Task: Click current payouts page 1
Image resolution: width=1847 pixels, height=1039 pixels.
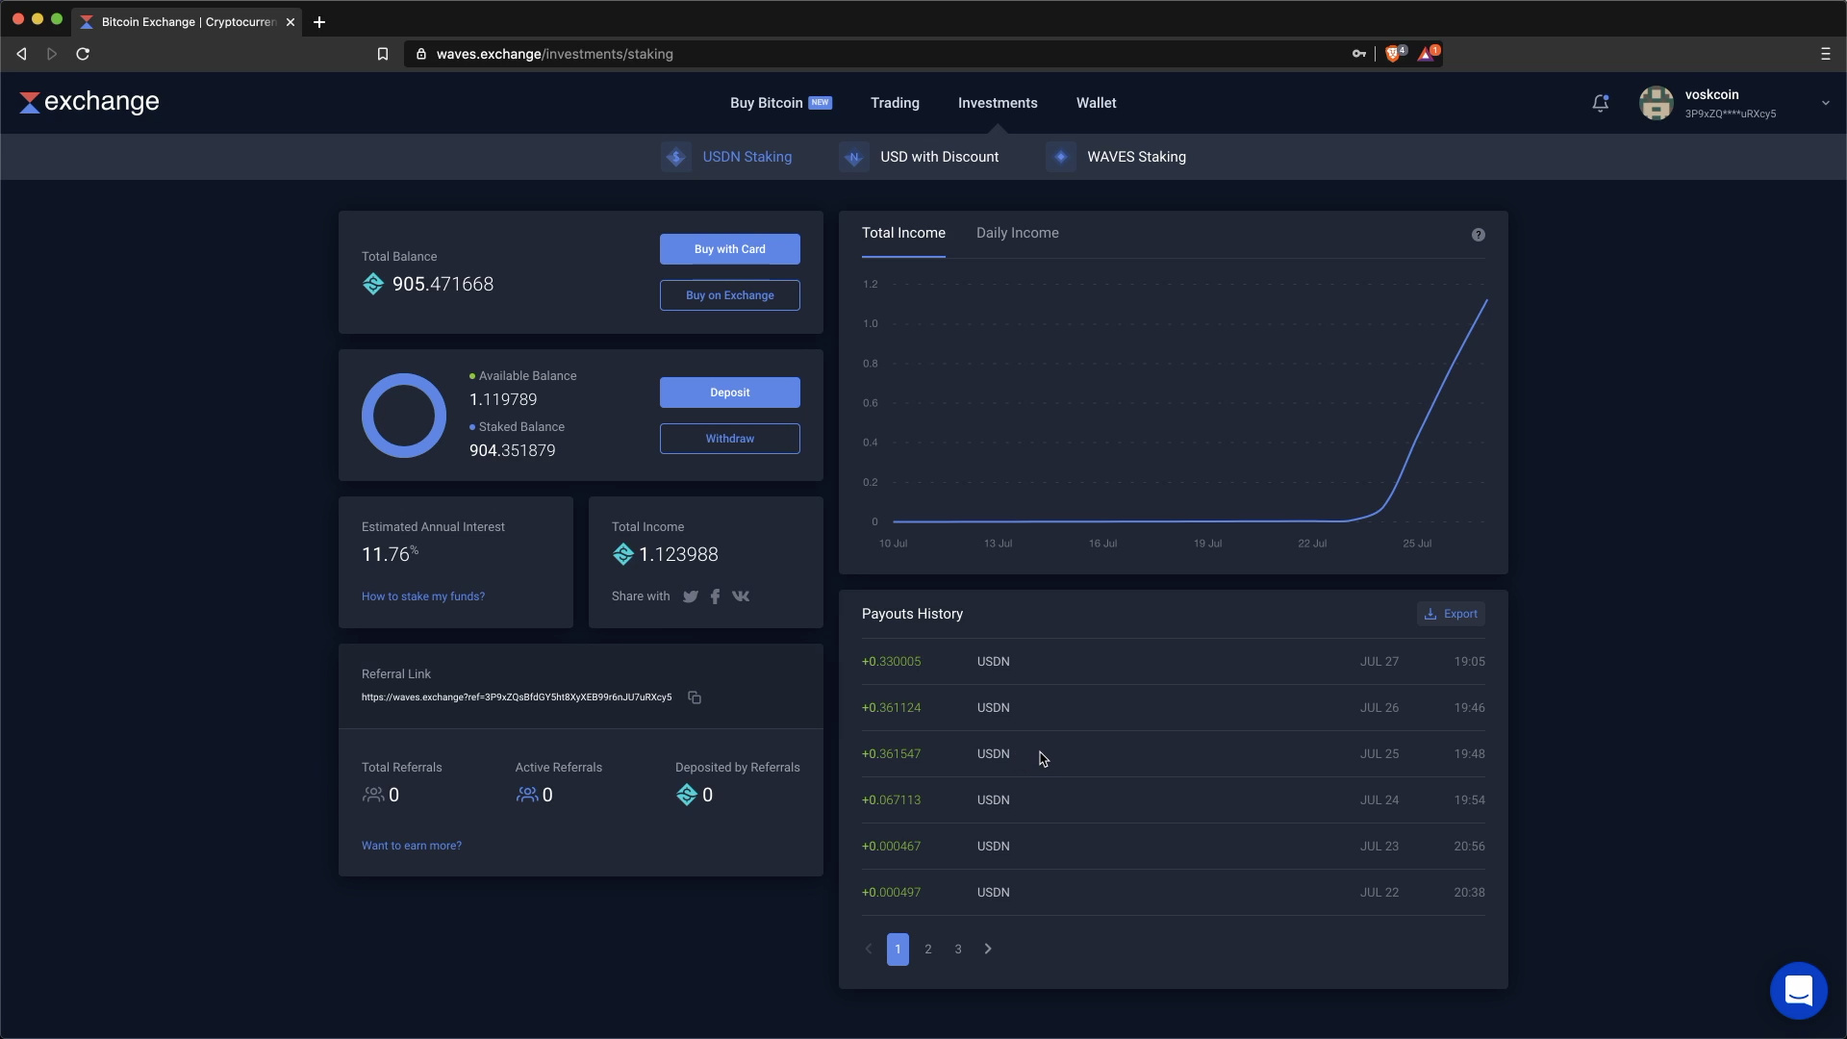Action: [898, 950]
